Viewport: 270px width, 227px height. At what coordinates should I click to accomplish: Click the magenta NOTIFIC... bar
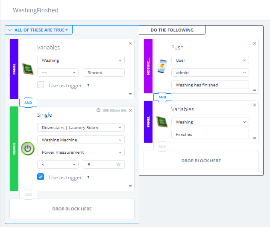tap(148, 66)
